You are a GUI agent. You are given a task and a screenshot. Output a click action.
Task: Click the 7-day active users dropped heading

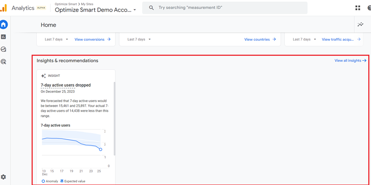tap(65, 85)
